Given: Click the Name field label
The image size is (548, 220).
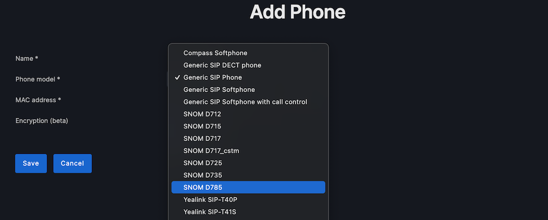Looking at the screenshot, I should (26, 58).
